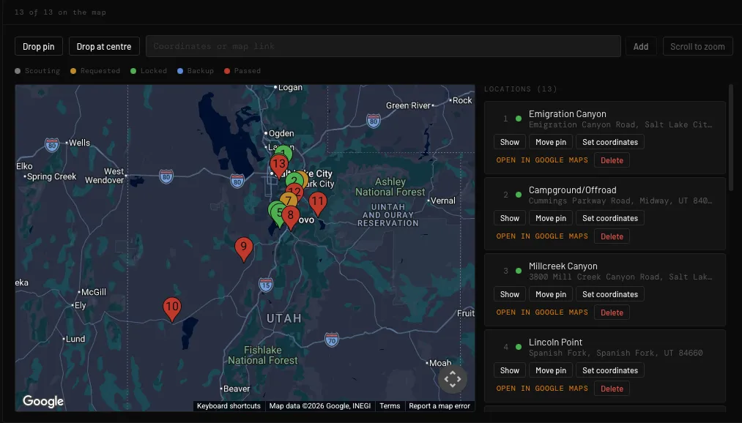This screenshot has width=742, height=423.
Task: Click the 'Map data ©2026 Google, INEGI' attribution
Action: [320, 406]
